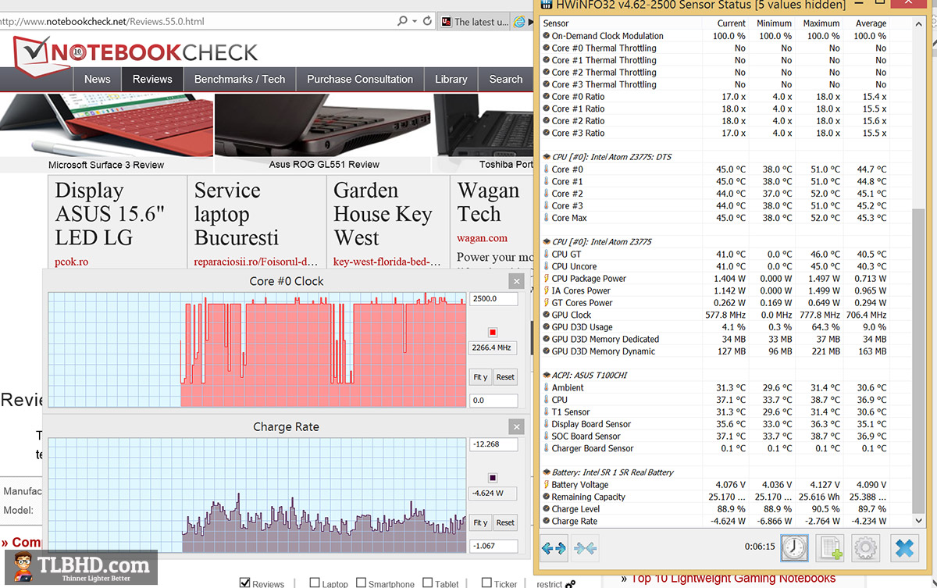Click Reset in Charge Rate graph
The image size is (937, 588).
coord(505,522)
